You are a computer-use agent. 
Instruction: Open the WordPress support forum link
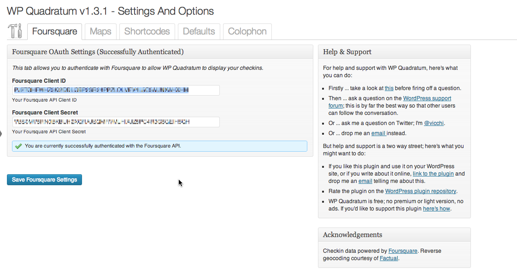(427, 98)
